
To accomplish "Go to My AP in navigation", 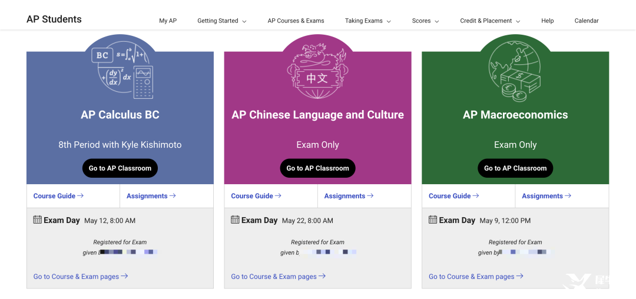I will (x=168, y=21).
